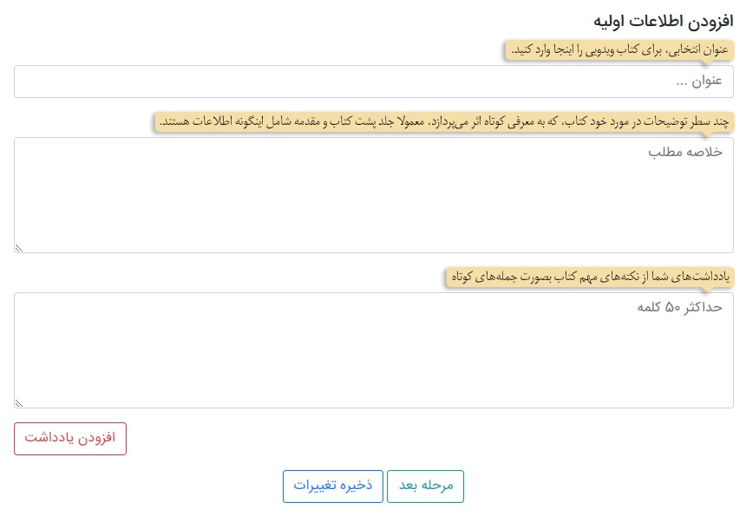Save changes with ذخیره تغییرات button

[332, 486]
